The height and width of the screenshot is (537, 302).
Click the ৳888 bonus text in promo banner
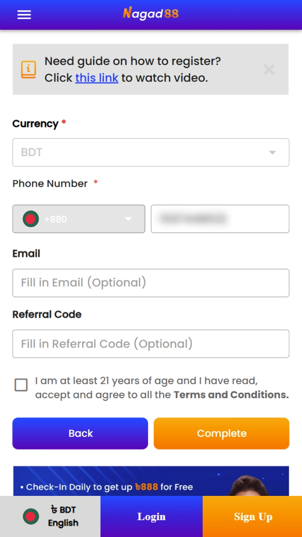click(146, 487)
